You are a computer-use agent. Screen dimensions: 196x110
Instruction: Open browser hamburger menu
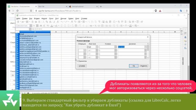click(187, 11)
